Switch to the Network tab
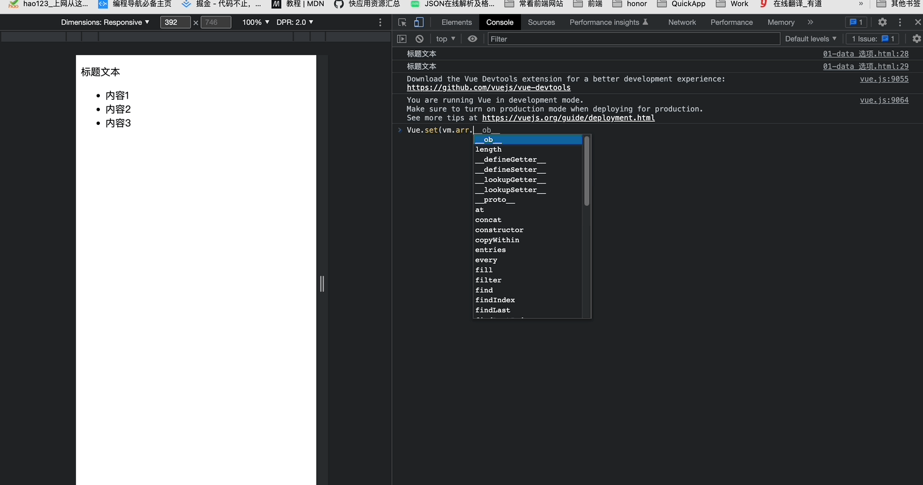Image resolution: width=923 pixels, height=485 pixels. point(682,22)
